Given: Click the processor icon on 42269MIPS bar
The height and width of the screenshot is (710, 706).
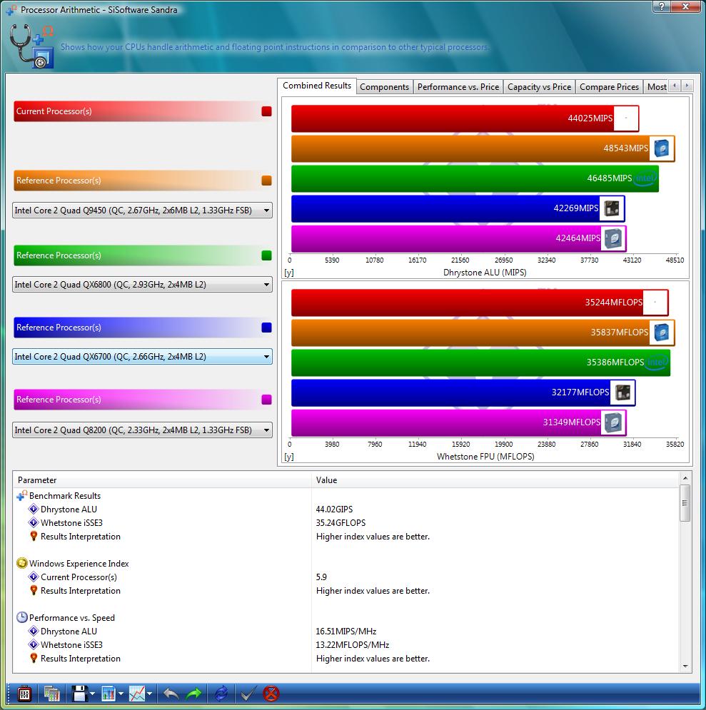Looking at the screenshot, I should 612,208.
